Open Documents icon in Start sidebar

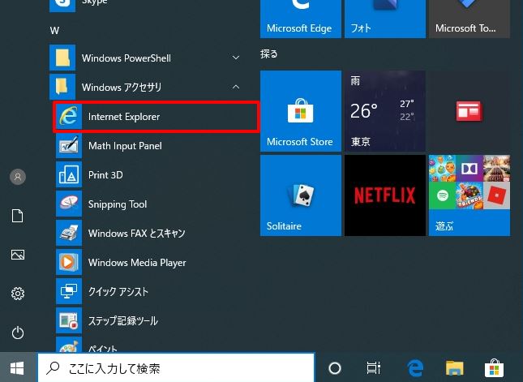(x=18, y=216)
